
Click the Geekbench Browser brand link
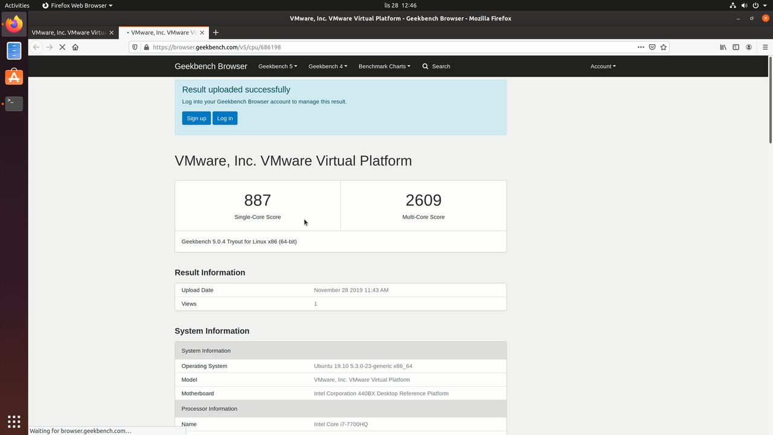point(211,66)
